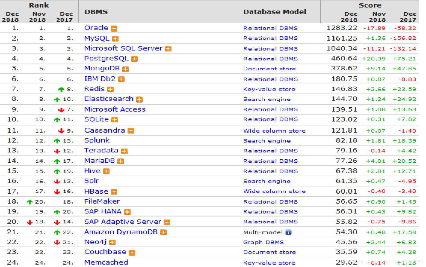This screenshot has width=426, height=267.
Task: Open Wide column store link for HBase
Action: pos(274,191)
